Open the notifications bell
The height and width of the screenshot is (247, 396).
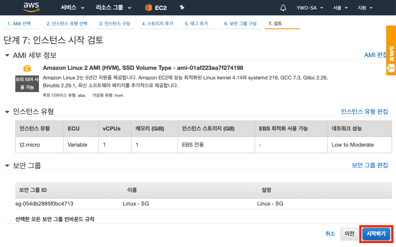[283, 8]
